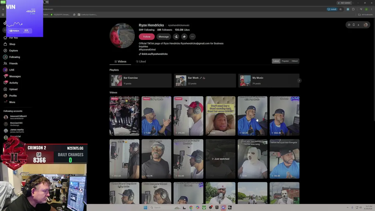Image resolution: width=375 pixels, height=211 pixels.
Task: Open the pinned video with 215.8K views
Action: (188, 116)
